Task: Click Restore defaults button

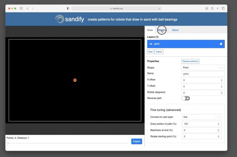Action: 190,61
